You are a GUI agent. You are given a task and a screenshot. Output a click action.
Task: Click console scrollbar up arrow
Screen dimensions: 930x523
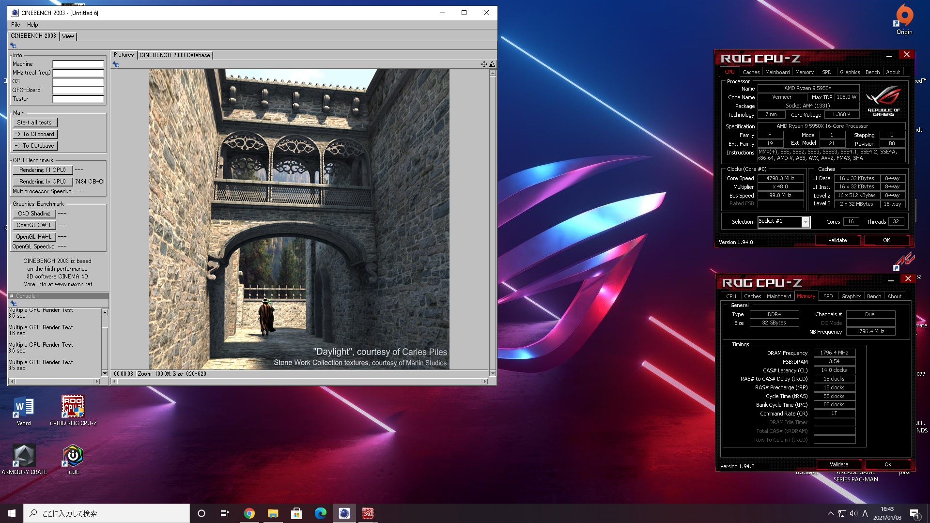coord(105,312)
